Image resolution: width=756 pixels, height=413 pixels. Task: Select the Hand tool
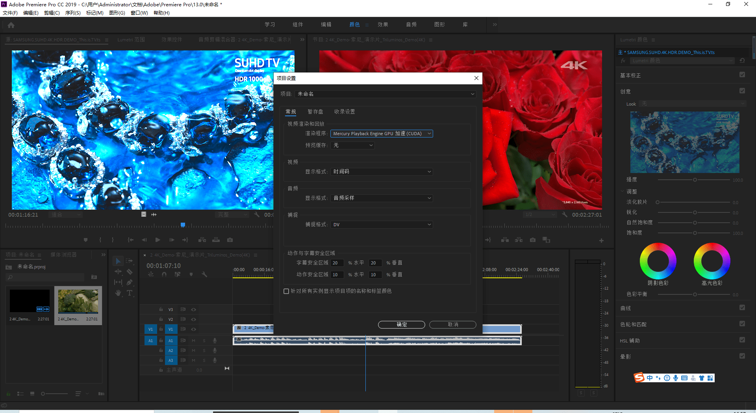118,293
